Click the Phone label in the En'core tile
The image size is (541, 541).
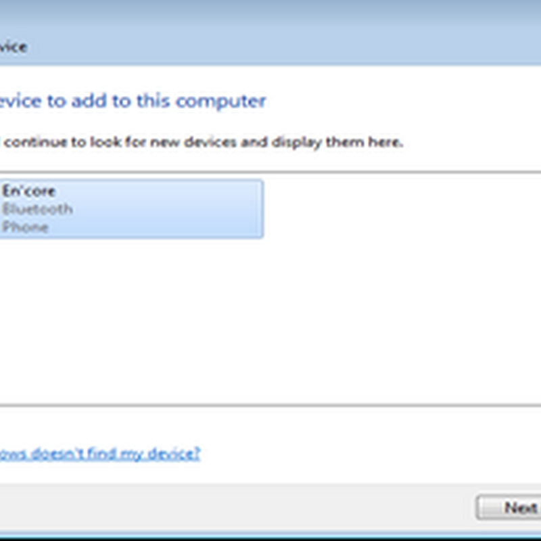[25, 227]
